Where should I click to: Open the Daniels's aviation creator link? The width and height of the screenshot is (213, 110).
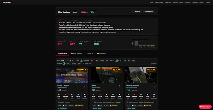coord(63,85)
